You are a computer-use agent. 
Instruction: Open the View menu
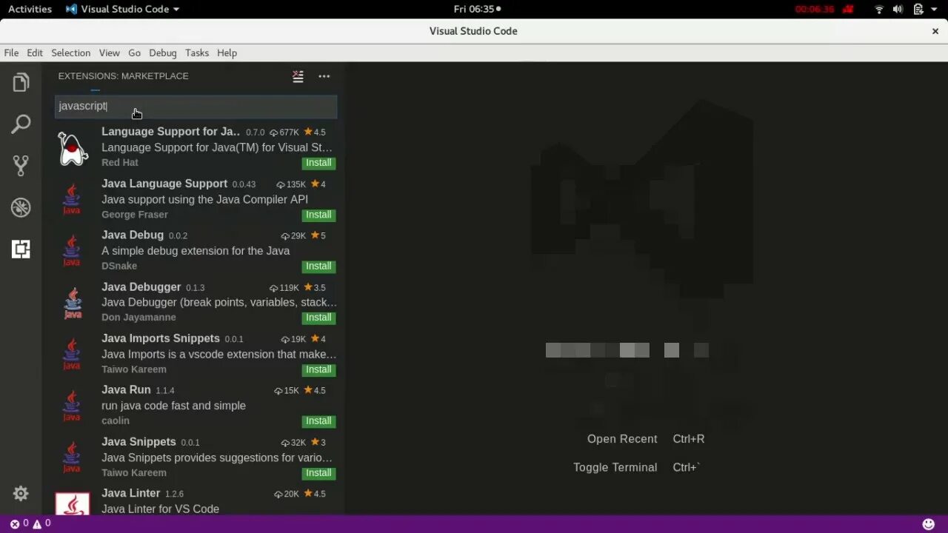coord(109,53)
